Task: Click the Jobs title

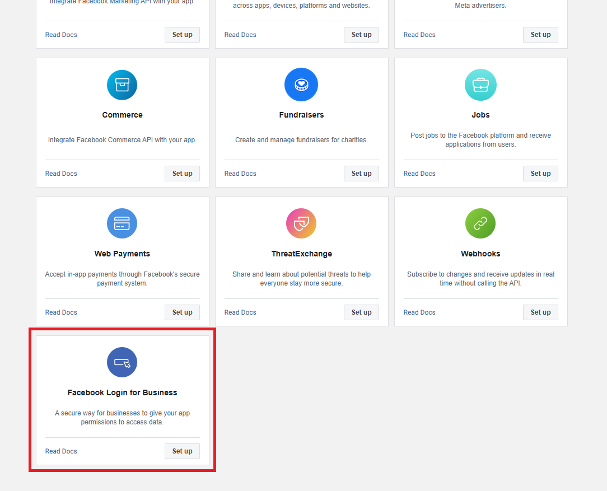Action: pyautogui.click(x=480, y=115)
